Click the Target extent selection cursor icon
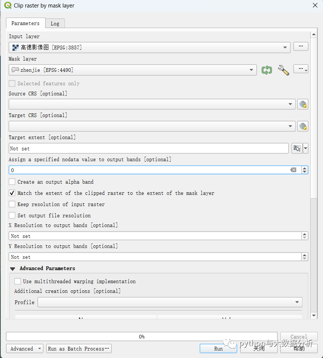Screen dimensions: 323x358 pos(297,149)
